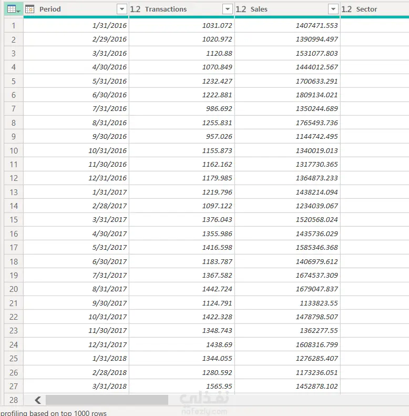Open the Sales column filter dropdown

333,9
